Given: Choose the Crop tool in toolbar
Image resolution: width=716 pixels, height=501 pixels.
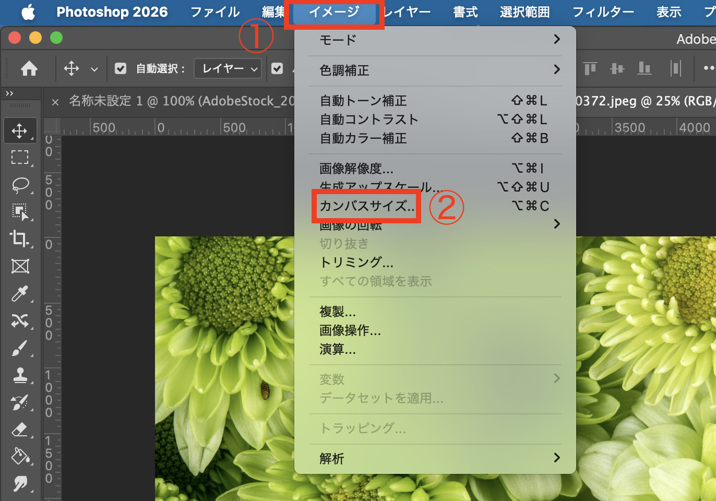Looking at the screenshot, I should [x=20, y=238].
